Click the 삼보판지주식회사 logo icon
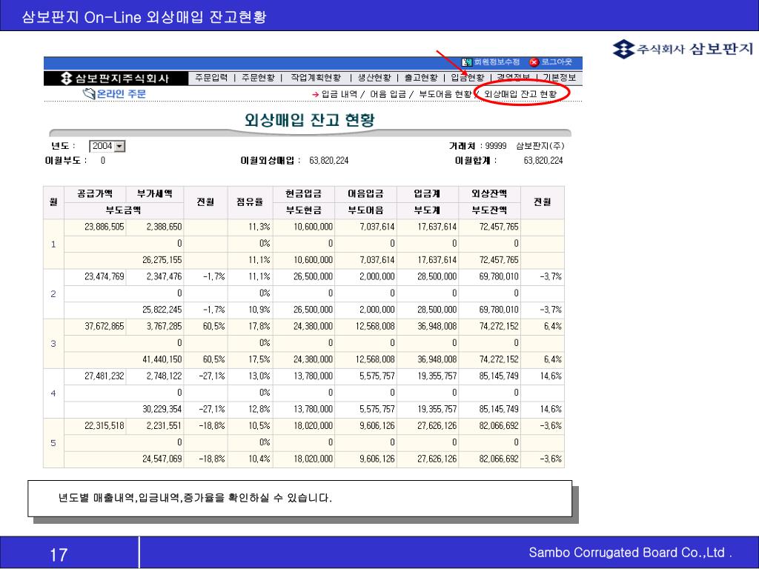Screen dimensions: 759x569 (66, 78)
